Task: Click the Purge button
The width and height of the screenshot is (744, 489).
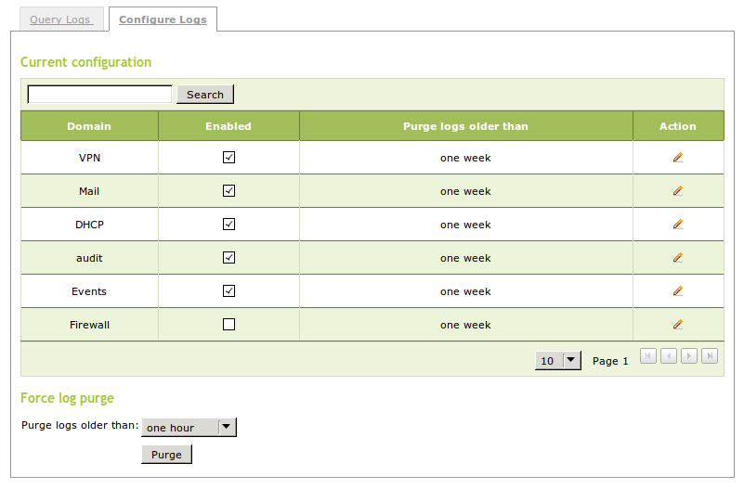Action: coord(166,455)
